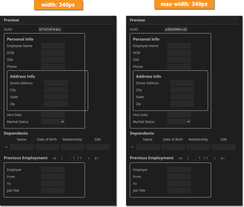This screenshot has height=207, width=244.
Task: Click the row marker in left Dependents table
Action: (x=6, y=147)
